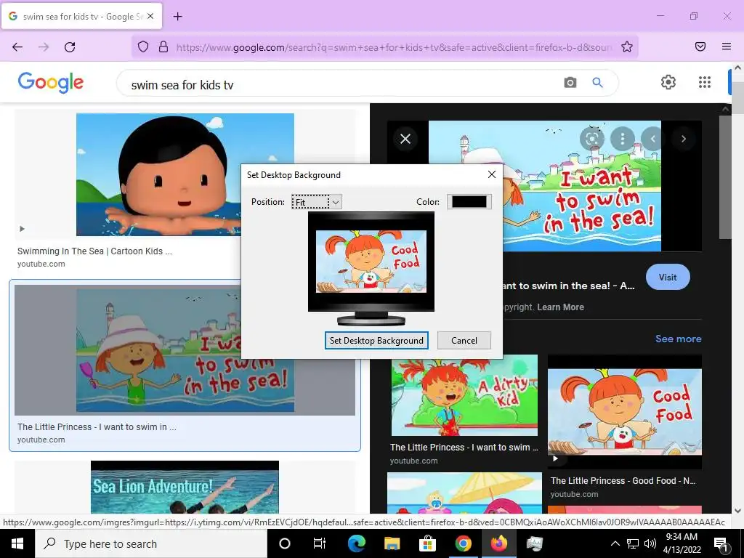Launch Google Chrome from taskbar
The image size is (744, 558).
pyautogui.click(x=463, y=543)
